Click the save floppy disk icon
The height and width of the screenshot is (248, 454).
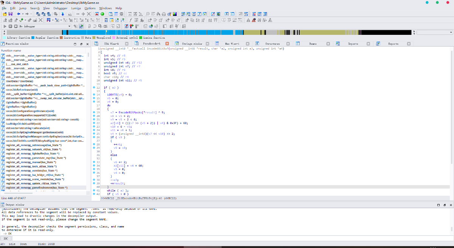tap(10, 14)
